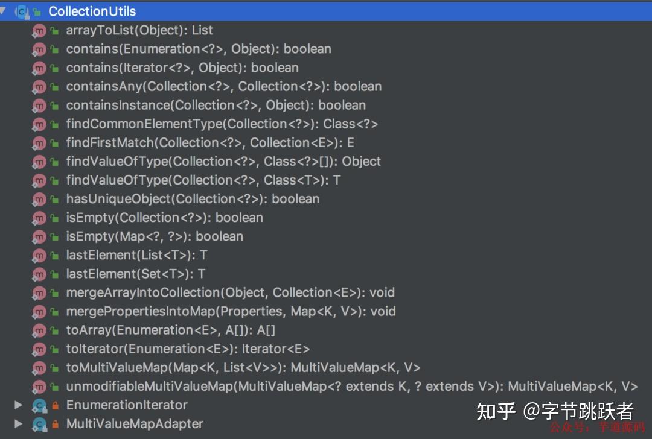Select the containsInstance method entry
Image resolution: width=652 pixels, height=439 pixels.
216,105
